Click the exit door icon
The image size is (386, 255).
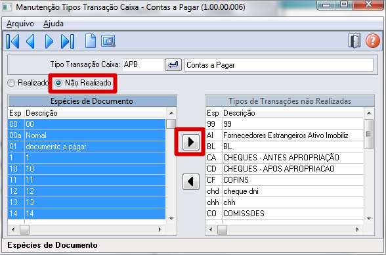pos(354,41)
